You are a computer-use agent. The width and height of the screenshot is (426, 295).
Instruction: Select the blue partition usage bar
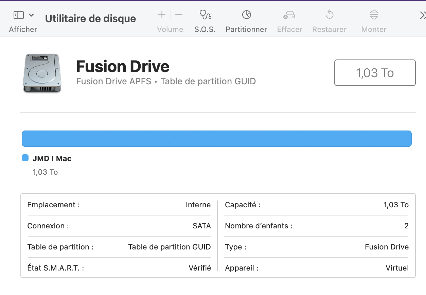point(216,139)
